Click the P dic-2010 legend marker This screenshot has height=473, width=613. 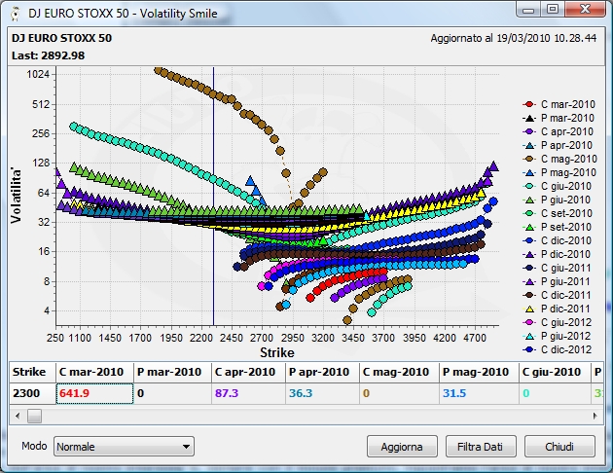click(529, 254)
